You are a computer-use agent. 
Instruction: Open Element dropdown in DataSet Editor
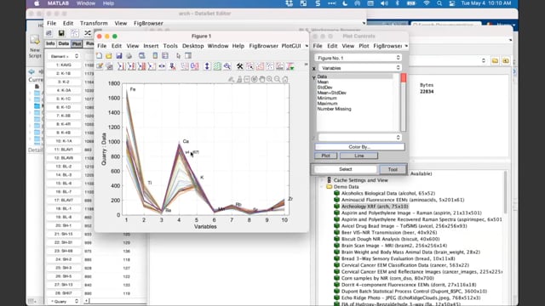64,56
